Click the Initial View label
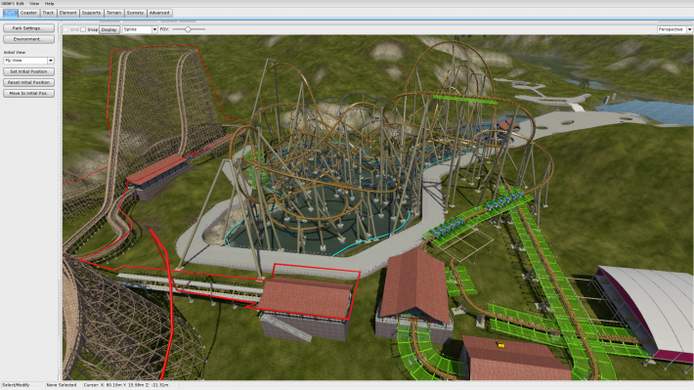This screenshot has width=694, height=390. tap(15, 52)
